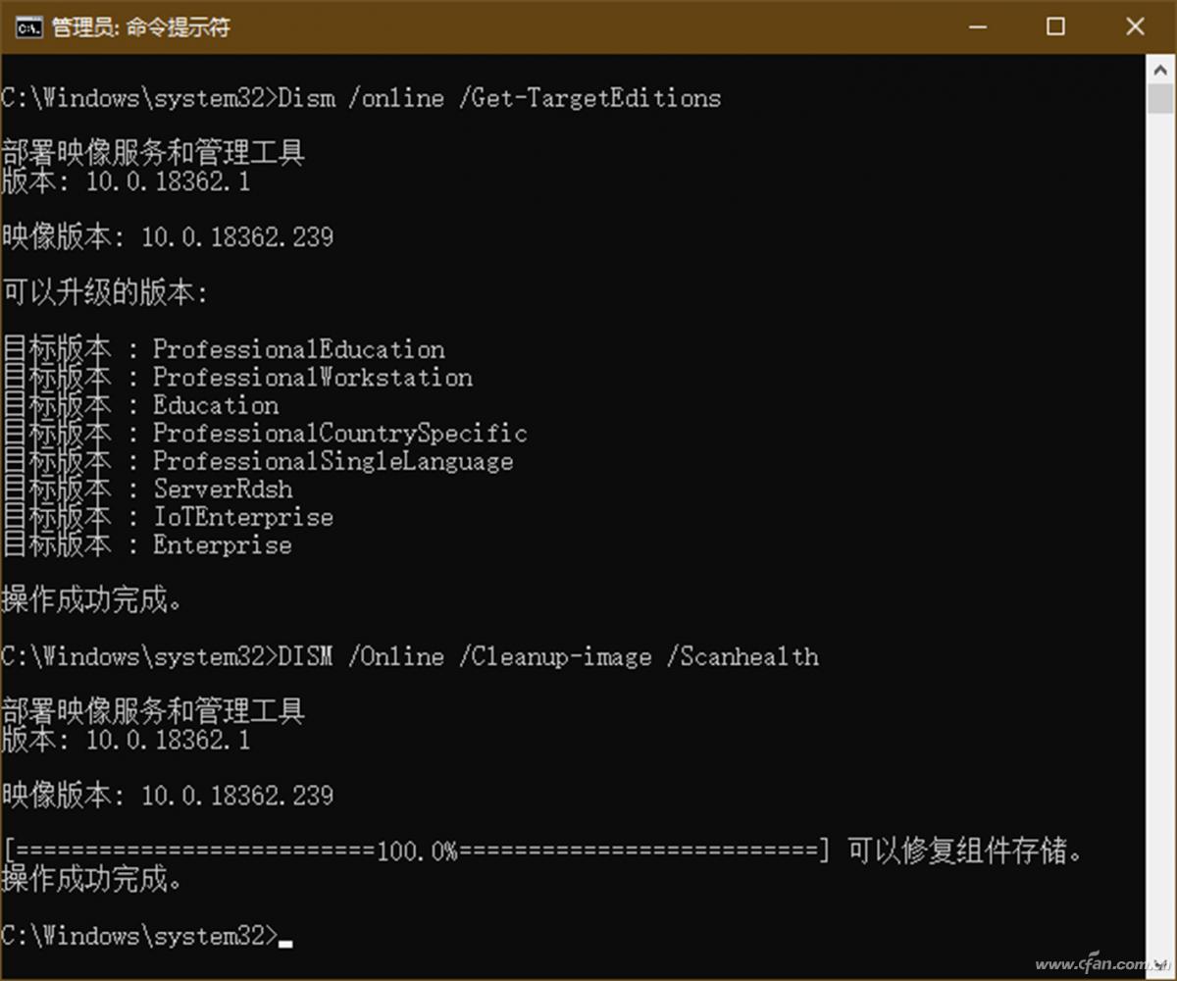Image resolution: width=1177 pixels, height=981 pixels.
Task: Select the blinking cursor at the prompt
Action: (285, 940)
